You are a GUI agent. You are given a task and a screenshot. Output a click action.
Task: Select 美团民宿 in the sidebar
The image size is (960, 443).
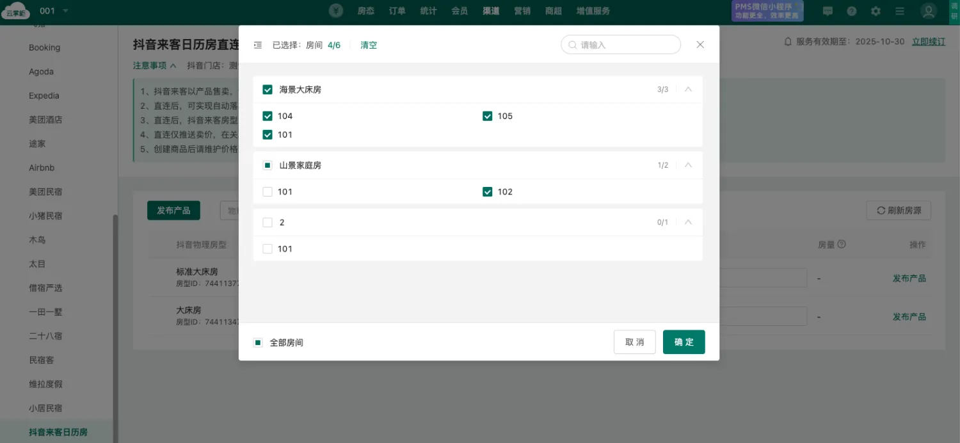45,192
